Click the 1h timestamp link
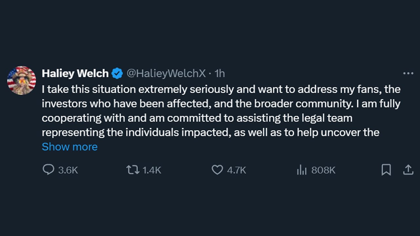This screenshot has width=420, height=236. point(220,73)
